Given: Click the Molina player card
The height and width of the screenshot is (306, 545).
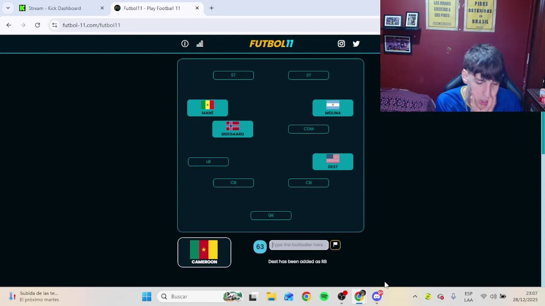Looking at the screenshot, I should pos(333,108).
